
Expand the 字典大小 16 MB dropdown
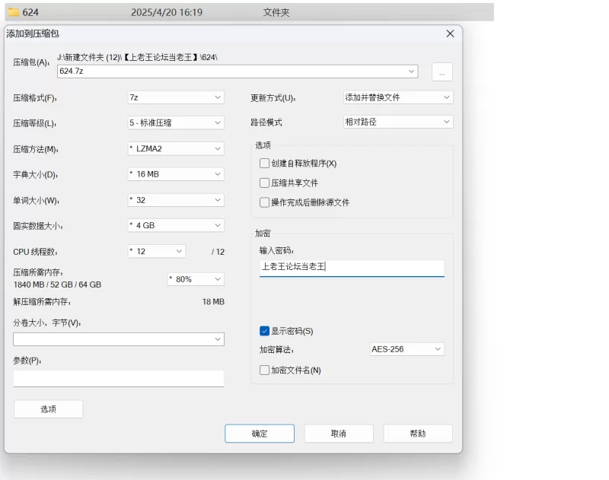click(175, 174)
